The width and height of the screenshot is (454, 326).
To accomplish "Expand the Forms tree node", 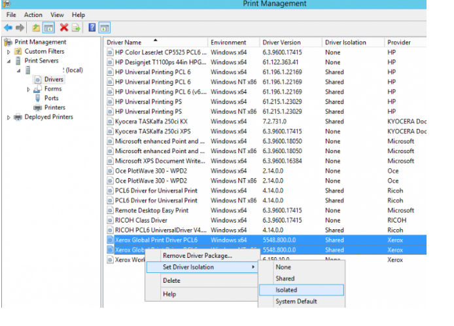I will tap(28, 89).
